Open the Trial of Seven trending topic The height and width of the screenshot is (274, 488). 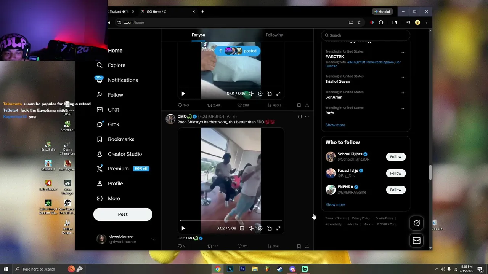coord(338,81)
